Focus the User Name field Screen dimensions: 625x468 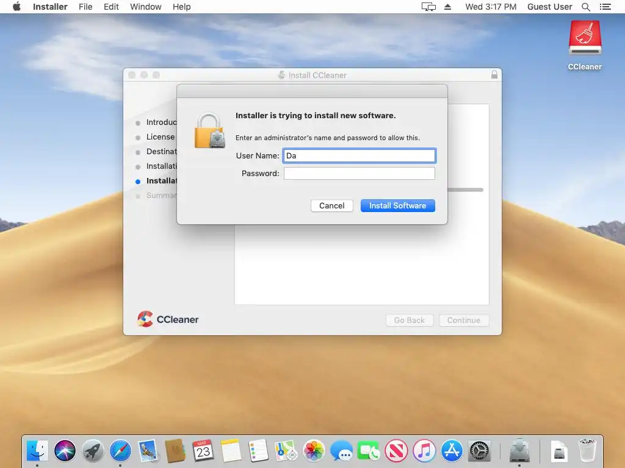[359, 155]
